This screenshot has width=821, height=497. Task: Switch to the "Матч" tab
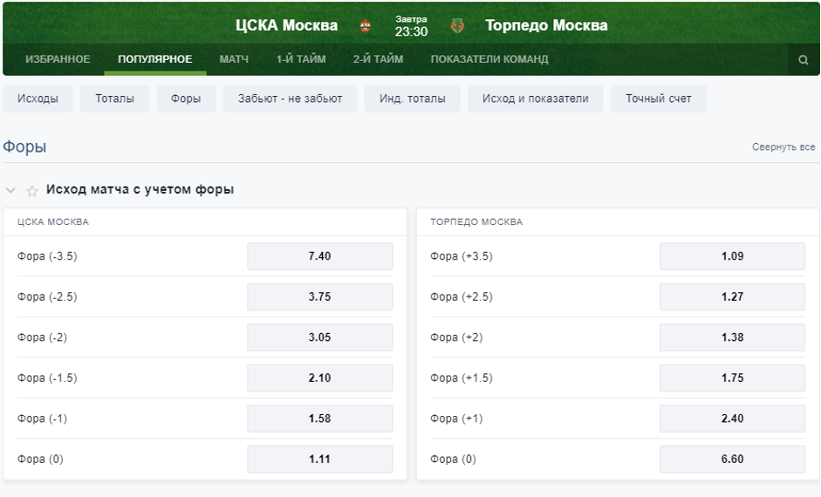click(234, 59)
